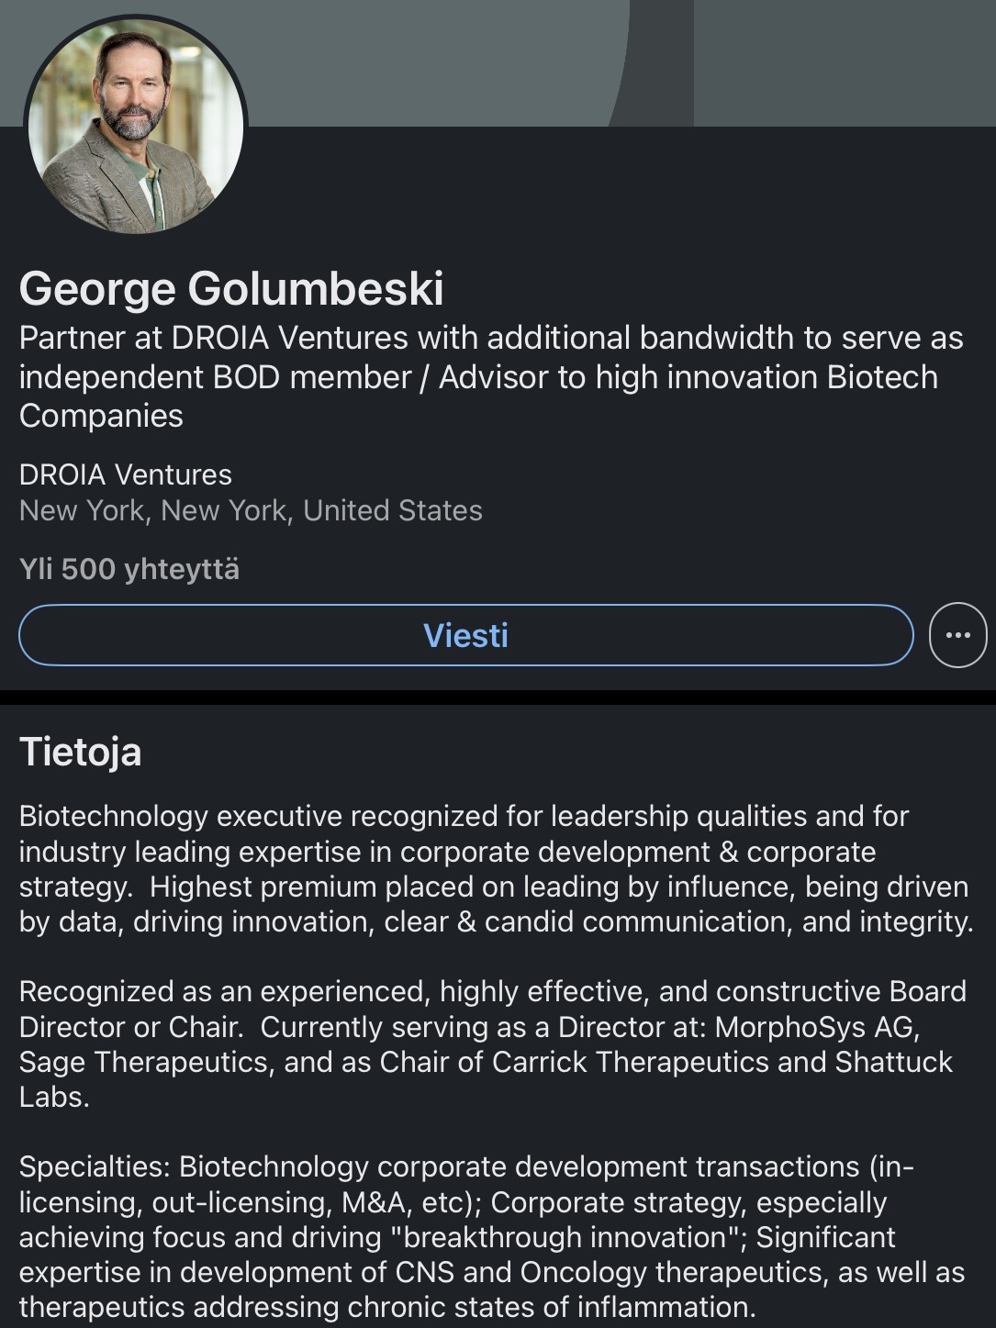The image size is (996, 1328).
Task: Open the DROIA Ventures company line
Action: point(126,474)
